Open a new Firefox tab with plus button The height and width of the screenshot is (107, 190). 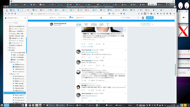(x=171, y=10)
